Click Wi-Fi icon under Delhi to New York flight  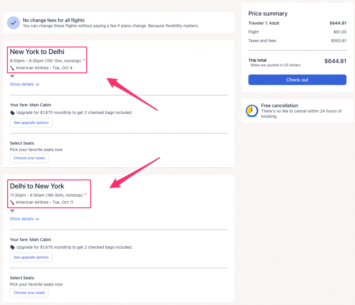tap(12, 211)
